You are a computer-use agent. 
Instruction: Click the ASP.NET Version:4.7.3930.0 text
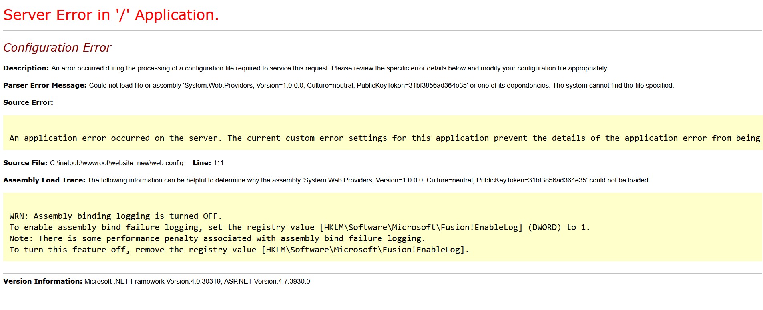coord(267,282)
